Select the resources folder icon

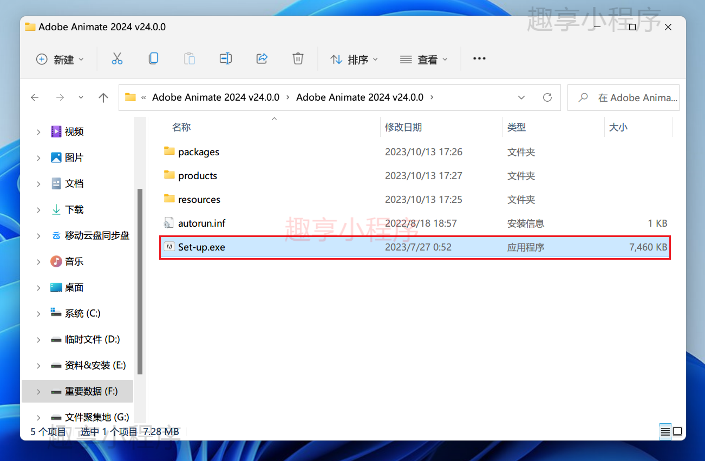pyautogui.click(x=169, y=199)
